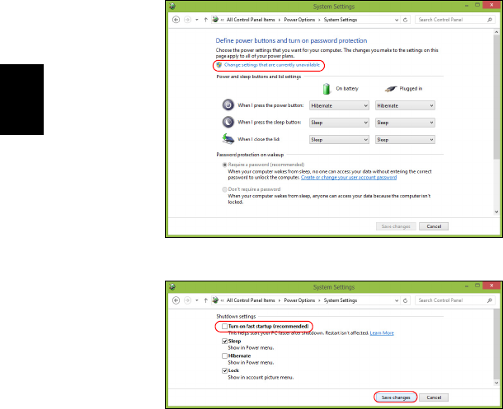Click All Control Panel Items breadcrumb in lower window
Image resolution: width=503 pixels, height=409 pixels.
click(251, 300)
